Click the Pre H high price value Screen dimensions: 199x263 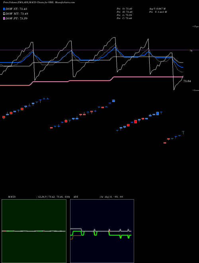coord(125,12)
